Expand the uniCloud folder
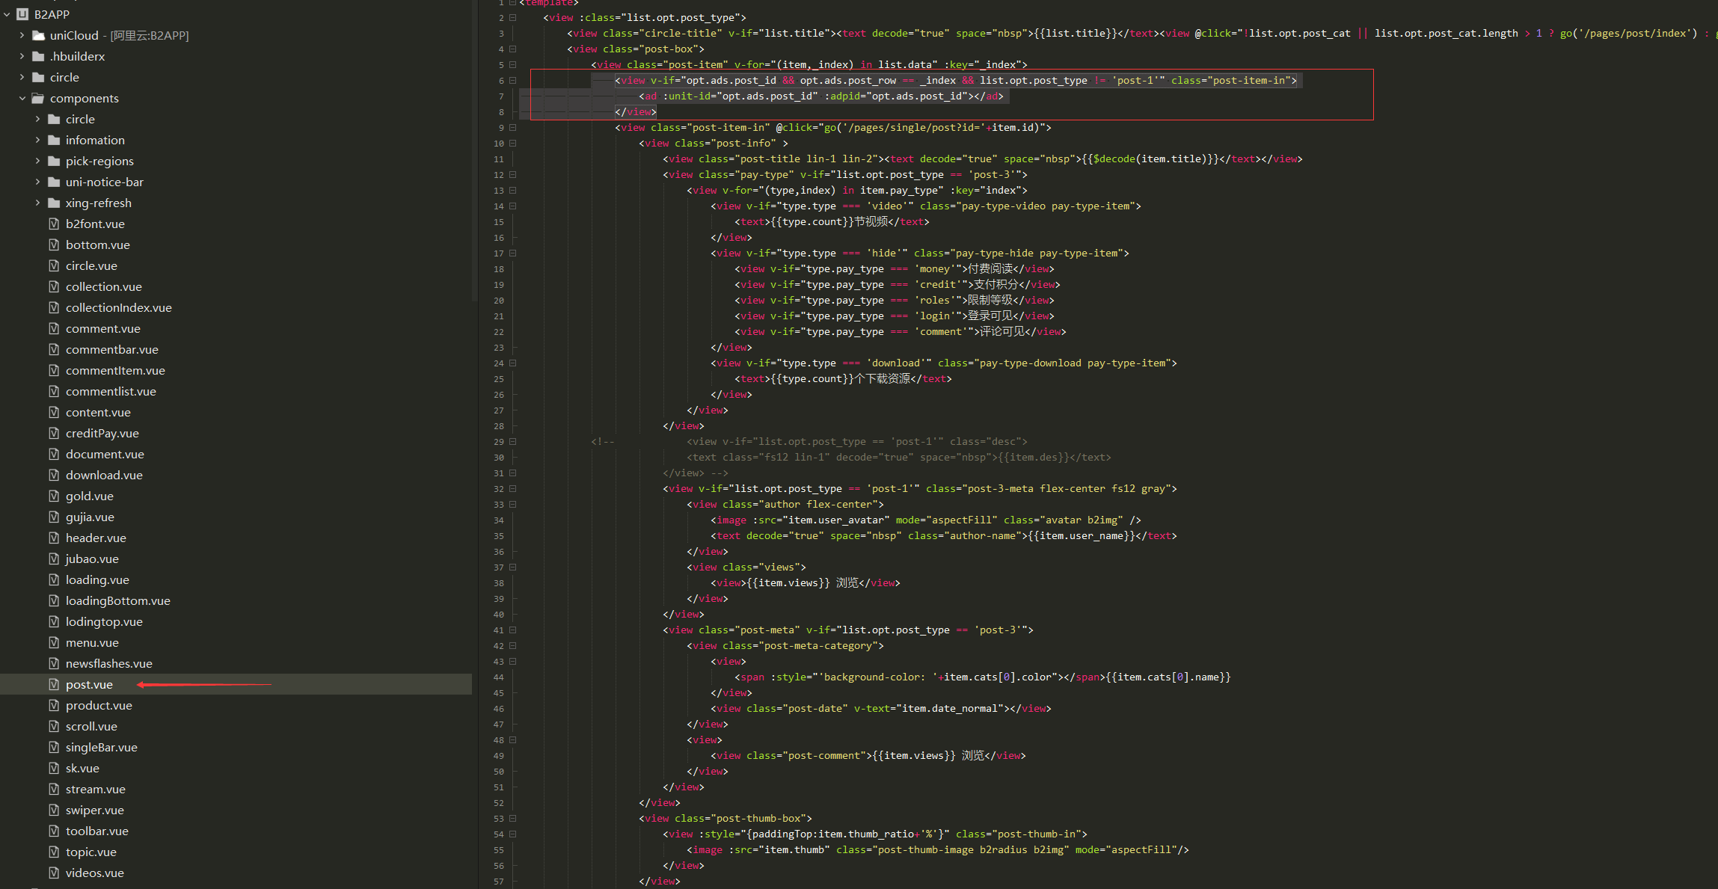Viewport: 1718px width, 889px height. (x=22, y=35)
